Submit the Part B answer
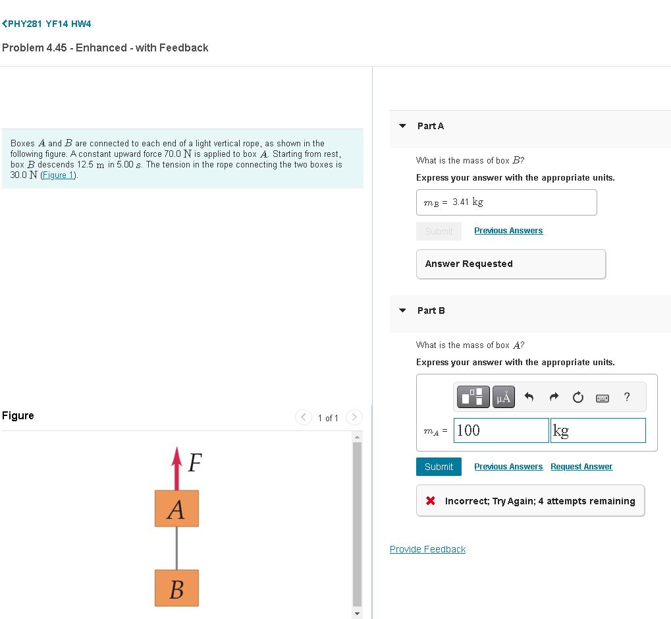The height and width of the screenshot is (619, 671). pyautogui.click(x=439, y=466)
